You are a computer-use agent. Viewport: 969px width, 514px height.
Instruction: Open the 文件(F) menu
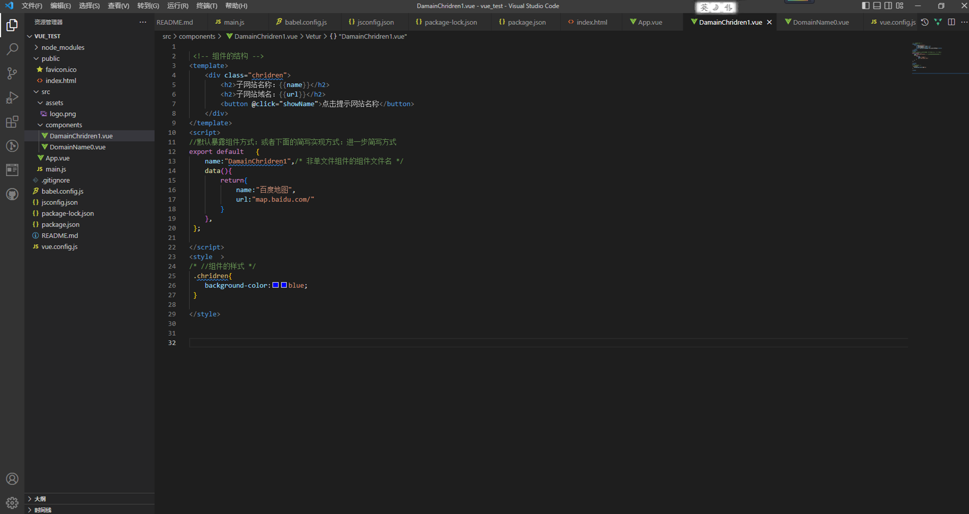tap(32, 6)
